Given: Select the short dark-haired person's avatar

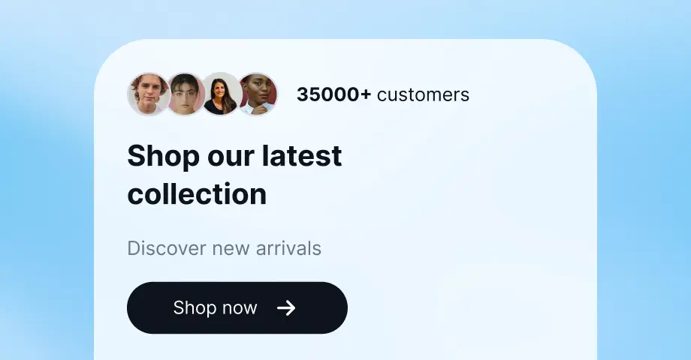Looking at the screenshot, I should (185, 94).
